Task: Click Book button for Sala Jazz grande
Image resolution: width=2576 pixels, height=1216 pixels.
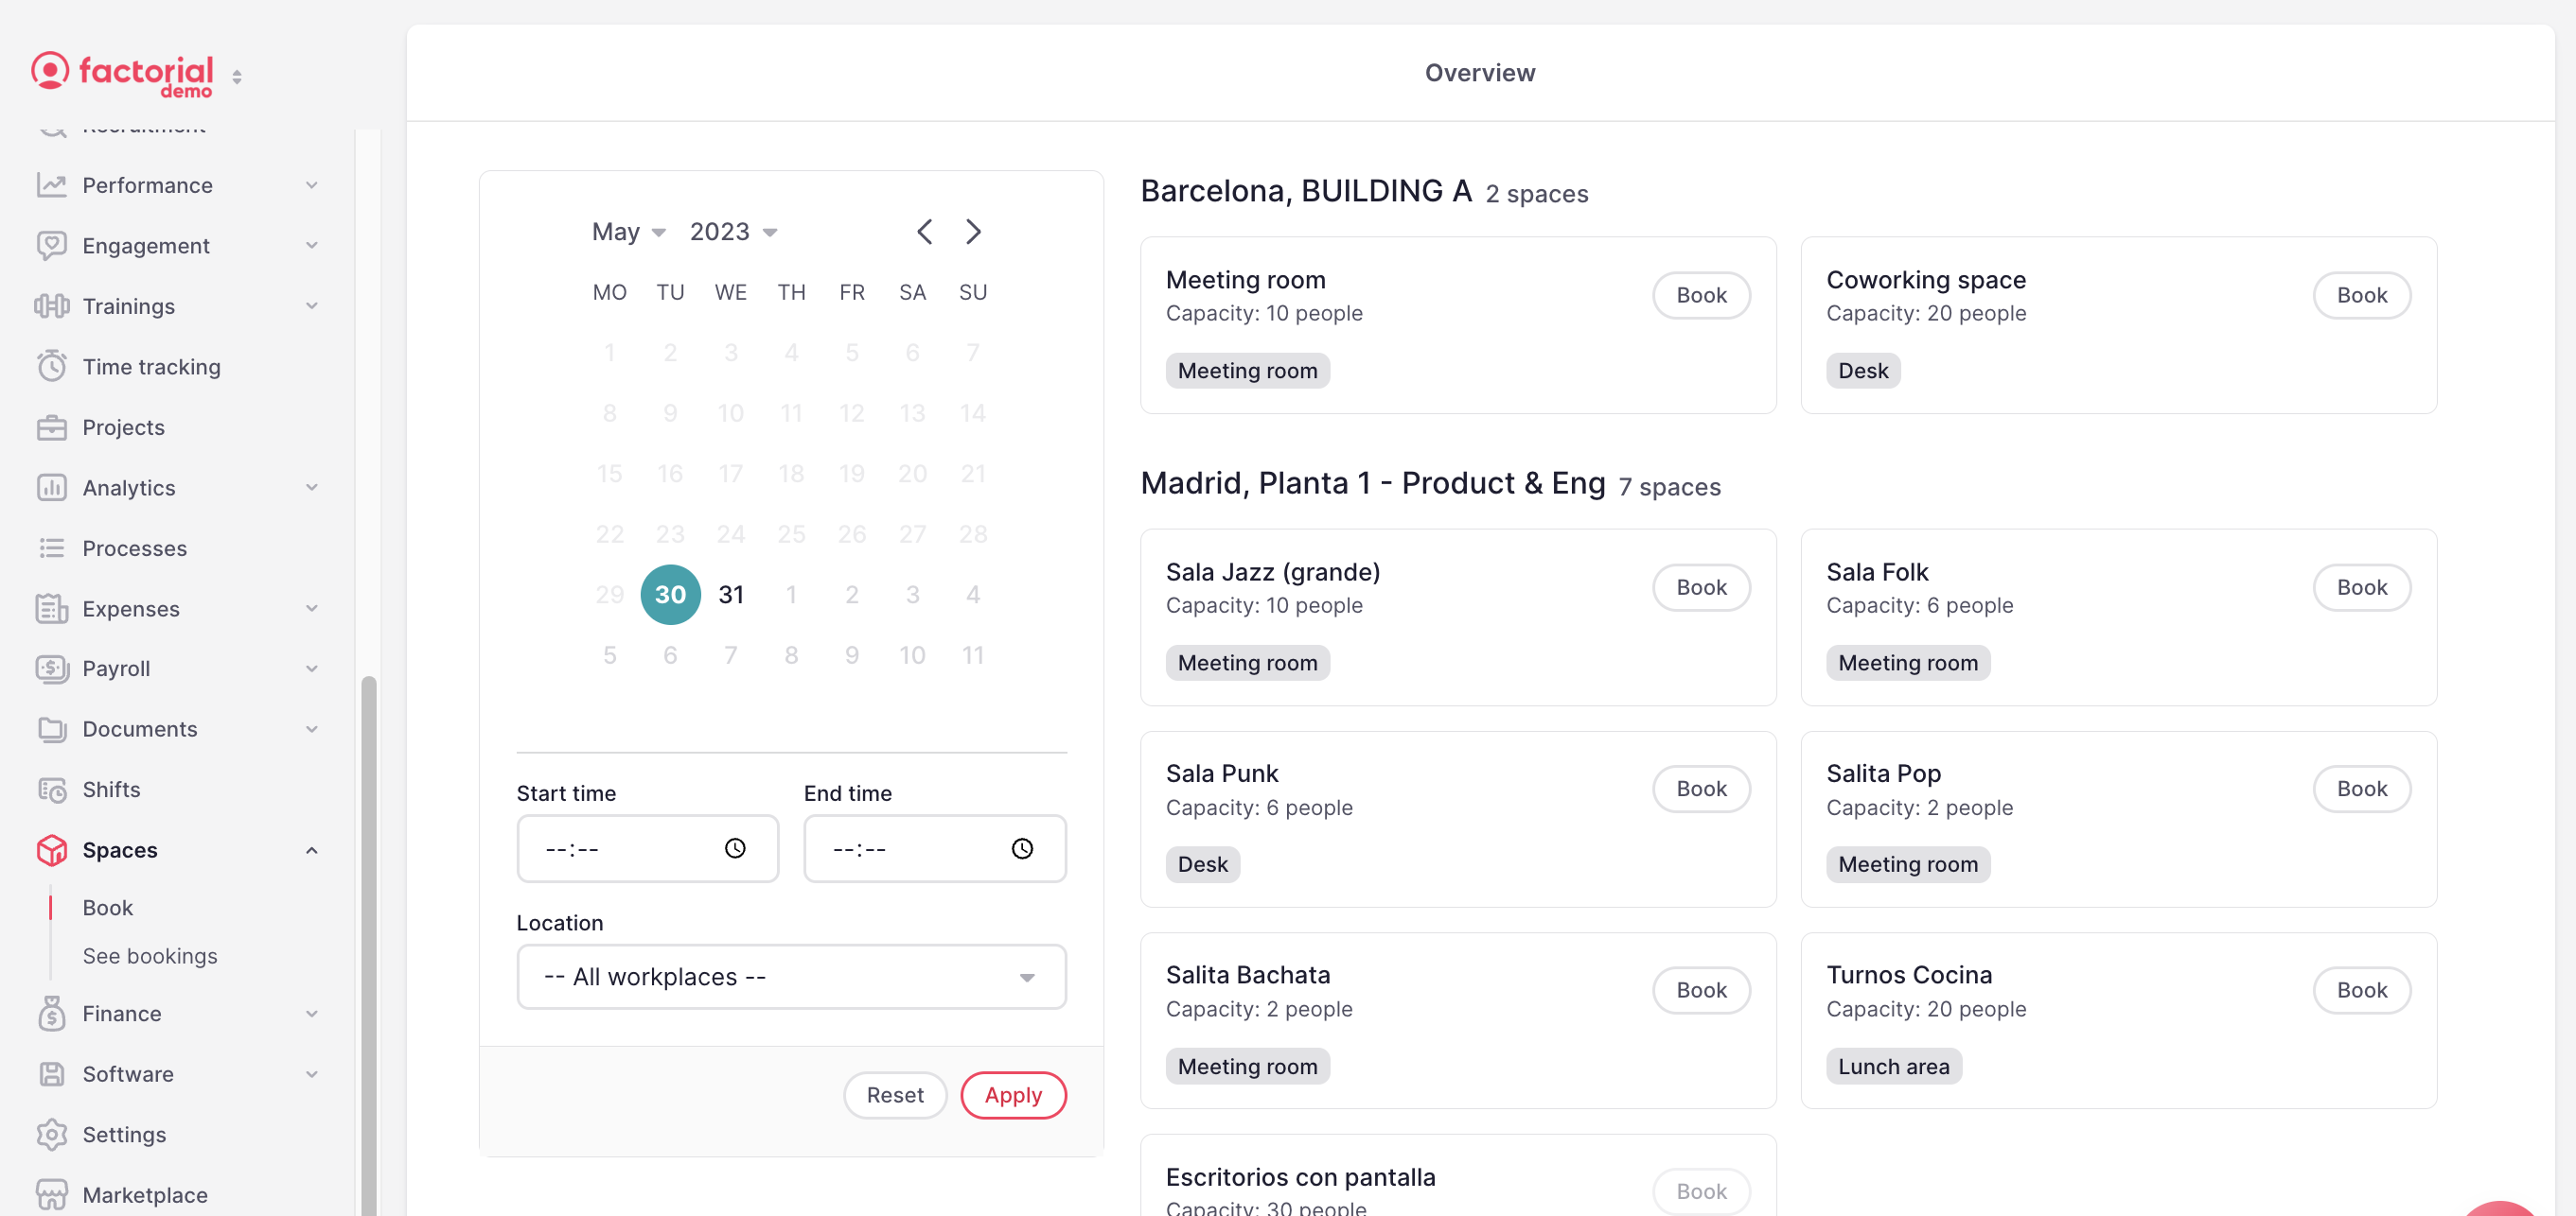Action: click(1702, 587)
